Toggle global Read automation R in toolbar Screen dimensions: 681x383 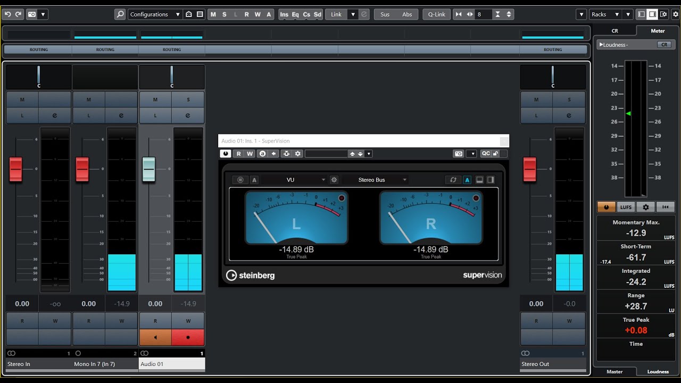click(x=246, y=14)
